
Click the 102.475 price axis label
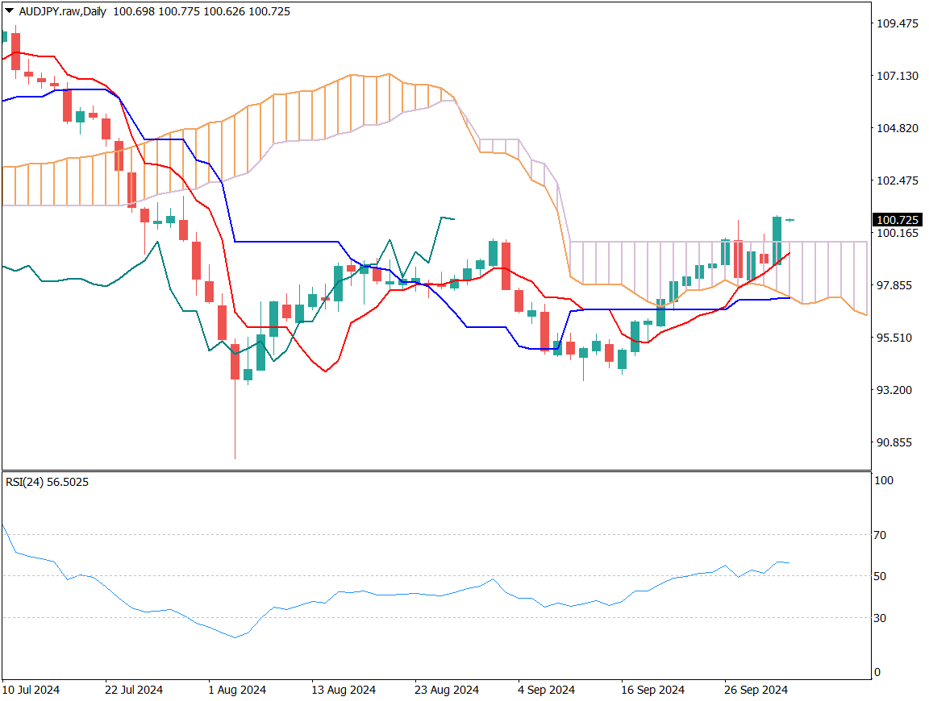(897, 180)
